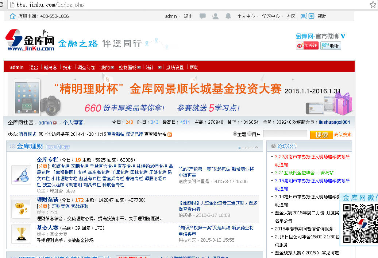The image size is (378, 258).
Task: Open 学习中心 in the top bar
Action: click(x=271, y=16)
